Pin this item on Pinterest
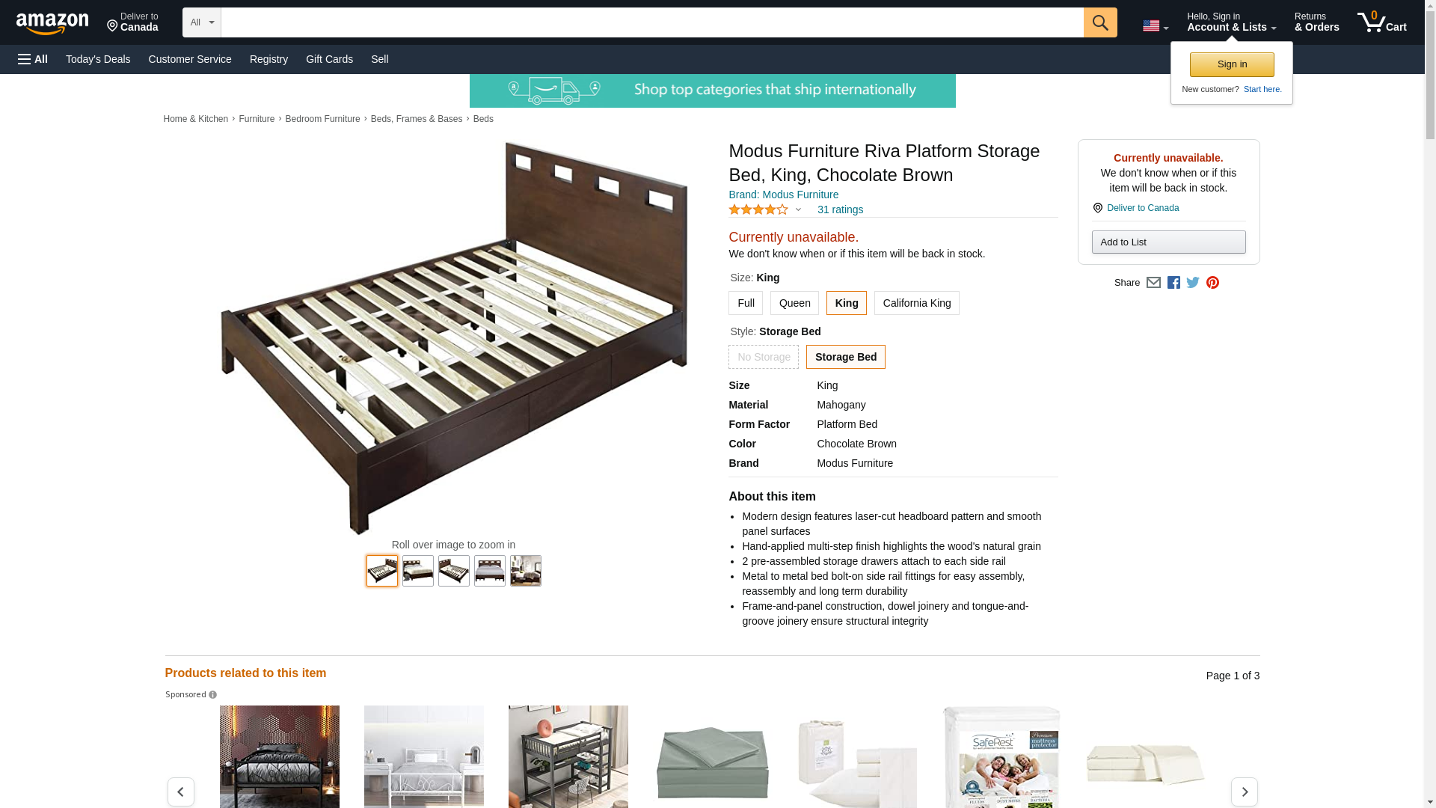This screenshot has width=1436, height=808. 1212,283
